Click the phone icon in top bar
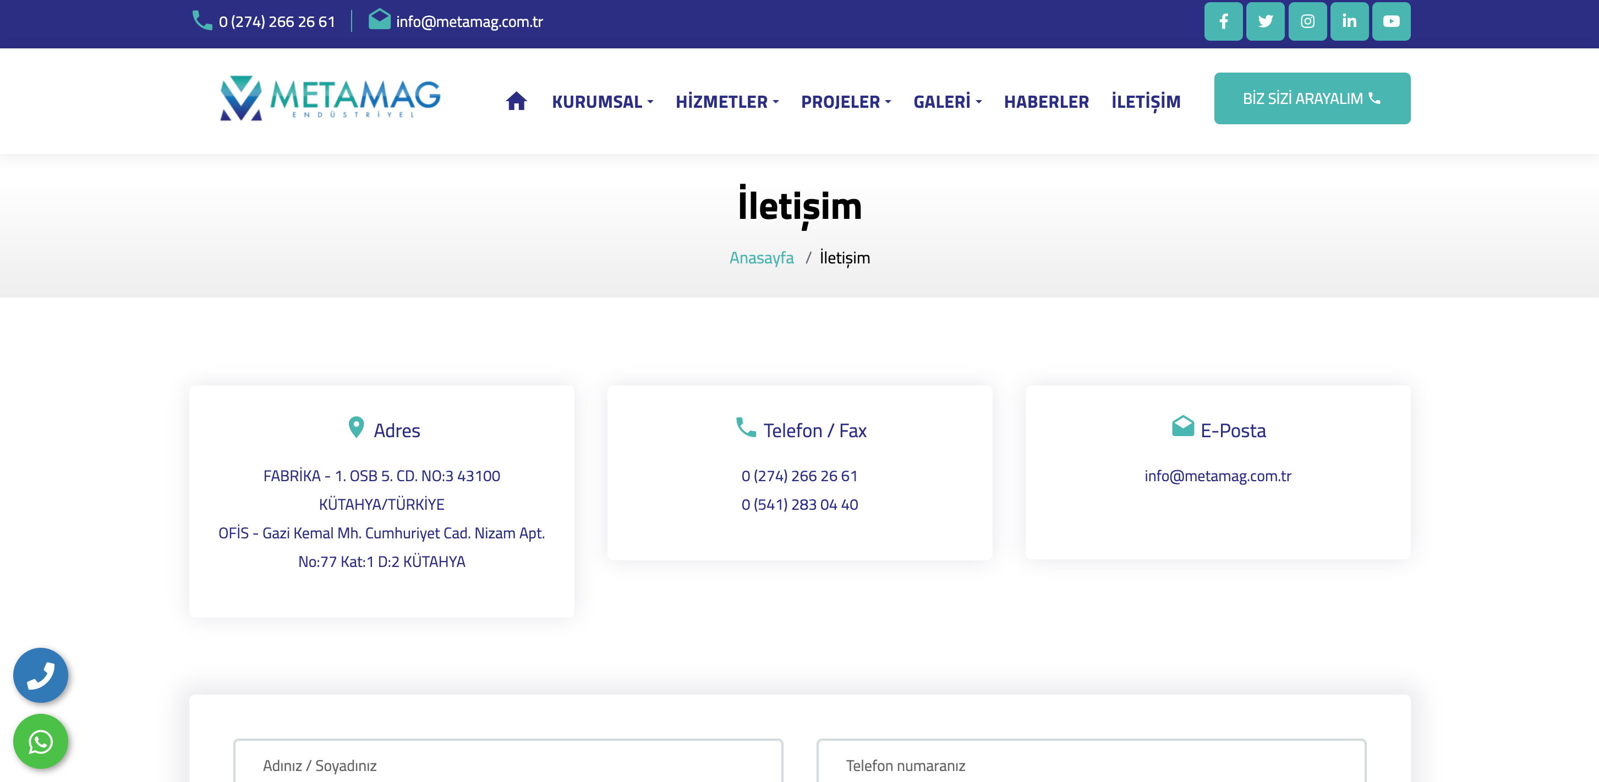1599x782 pixels. click(202, 20)
